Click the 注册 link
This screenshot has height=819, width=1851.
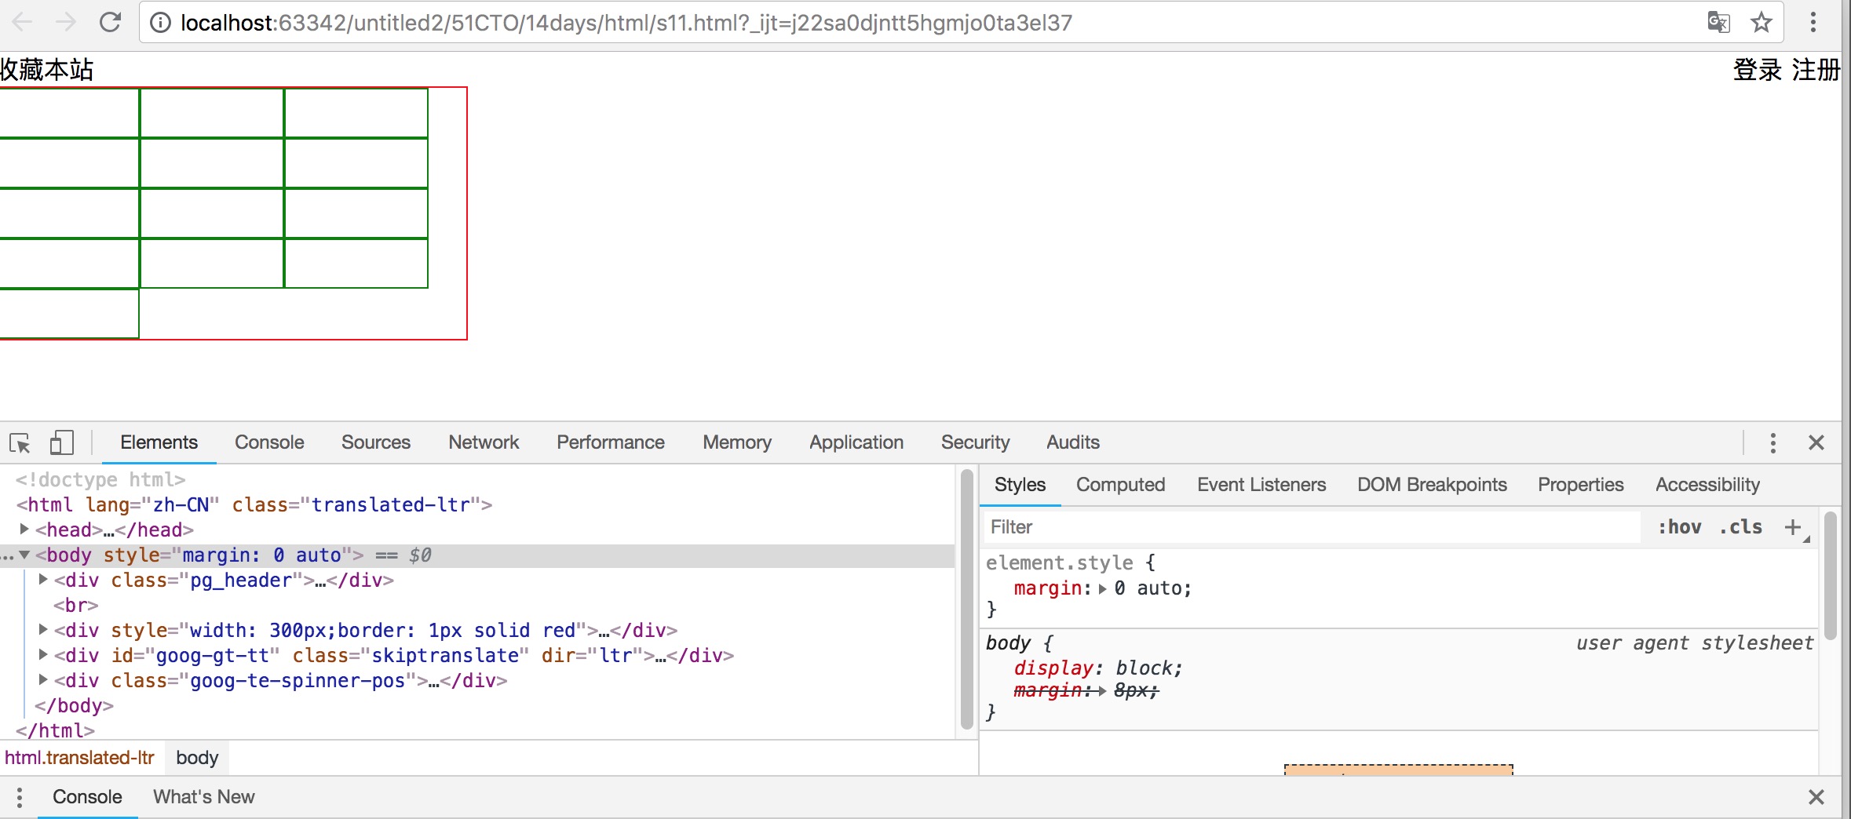[x=1816, y=70]
